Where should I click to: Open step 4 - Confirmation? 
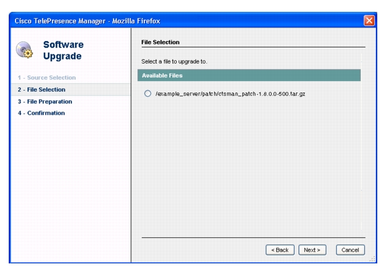tap(41, 113)
